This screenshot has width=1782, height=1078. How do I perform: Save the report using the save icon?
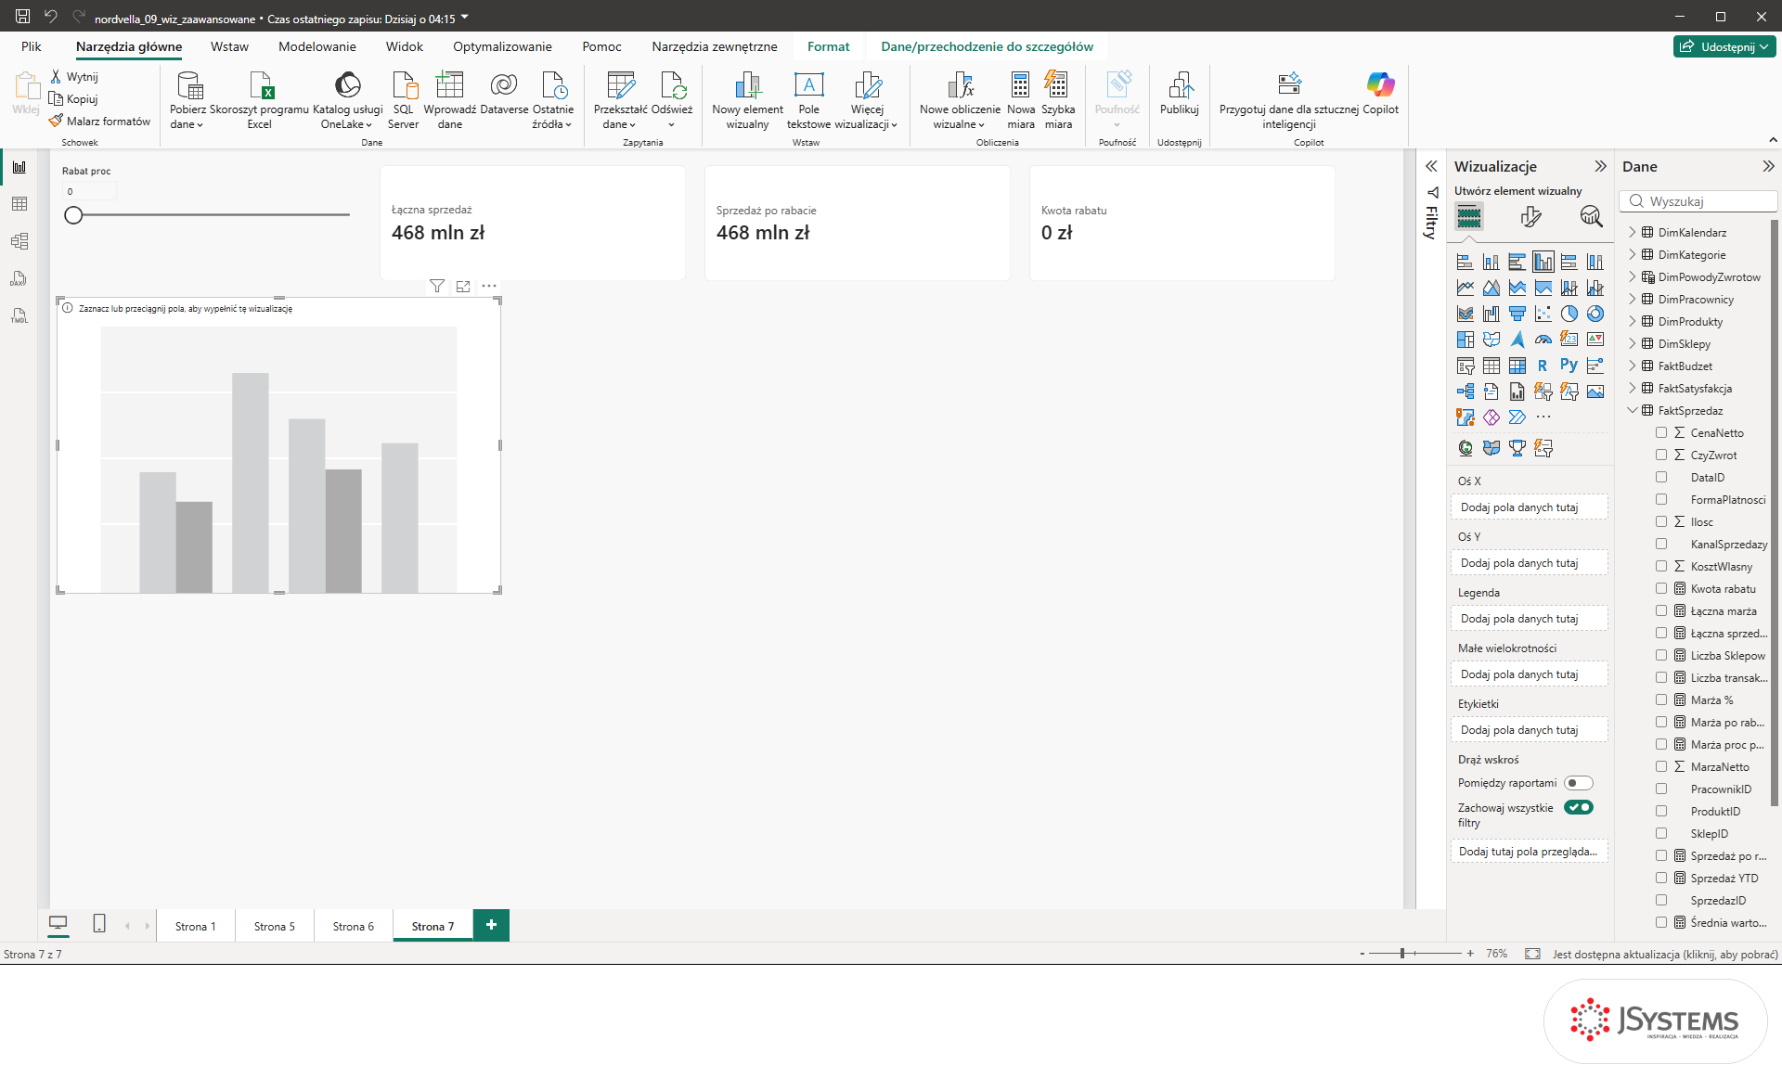coord(22,17)
